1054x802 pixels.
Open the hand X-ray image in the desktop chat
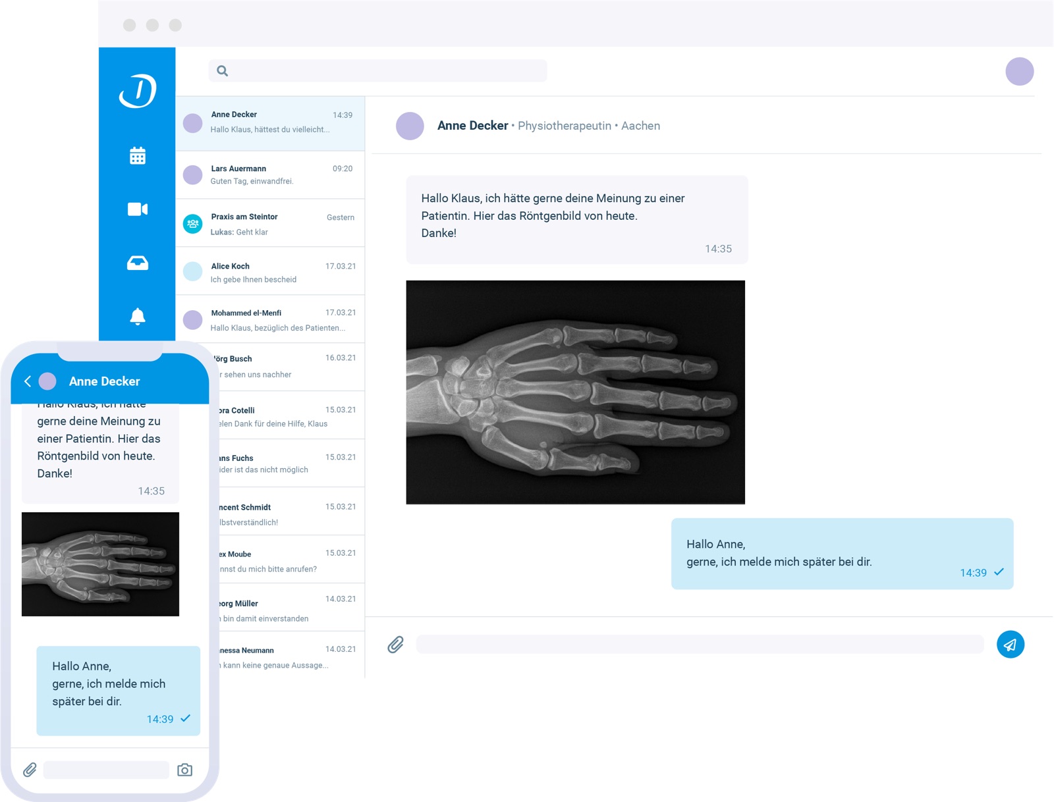click(x=575, y=392)
